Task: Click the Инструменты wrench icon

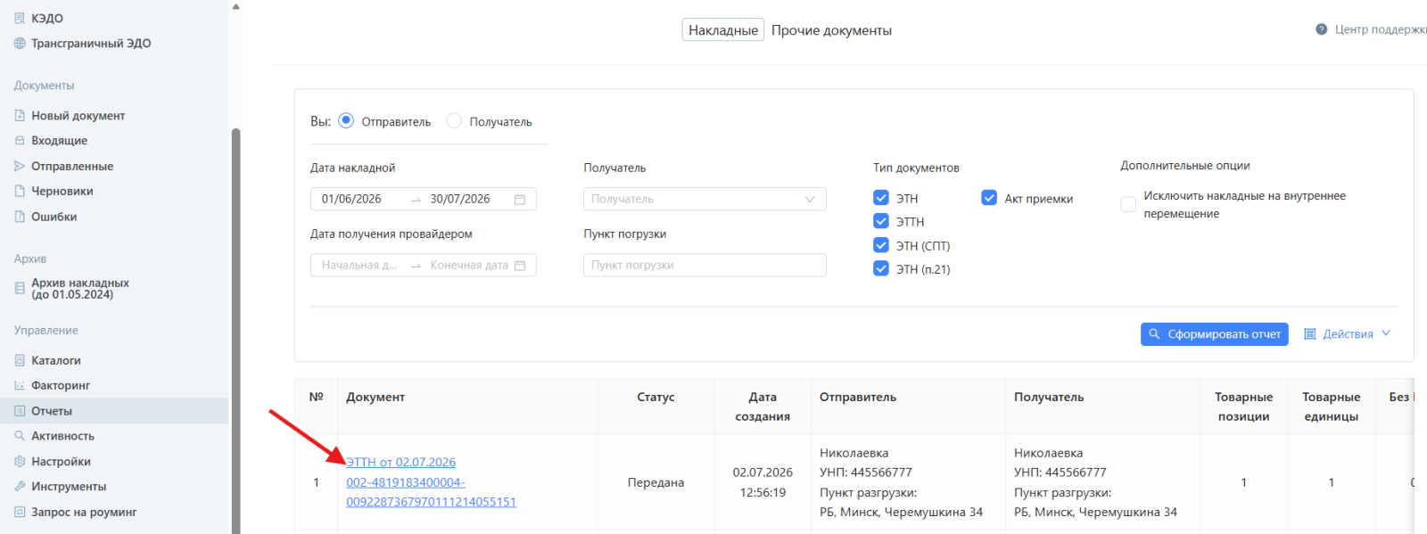Action: (20, 487)
